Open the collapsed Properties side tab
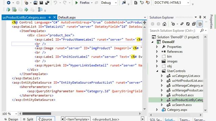 click(x=211, y=22)
